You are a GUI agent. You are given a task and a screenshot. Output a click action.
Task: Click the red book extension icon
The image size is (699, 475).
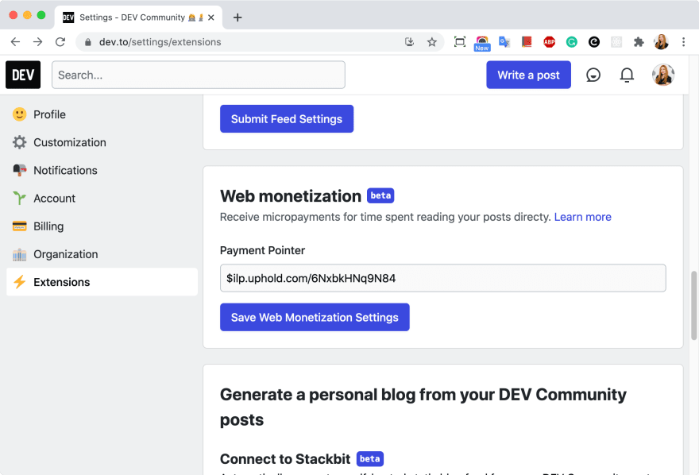[527, 42]
